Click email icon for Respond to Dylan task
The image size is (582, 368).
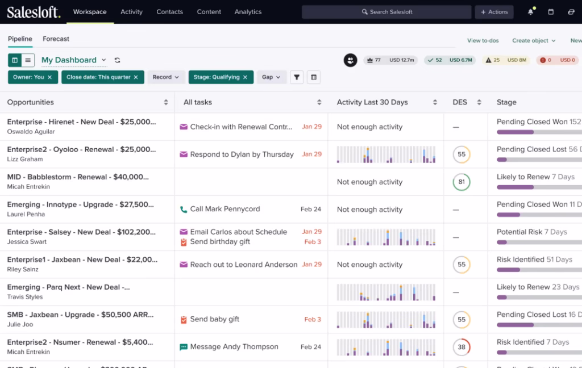(184, 154)
